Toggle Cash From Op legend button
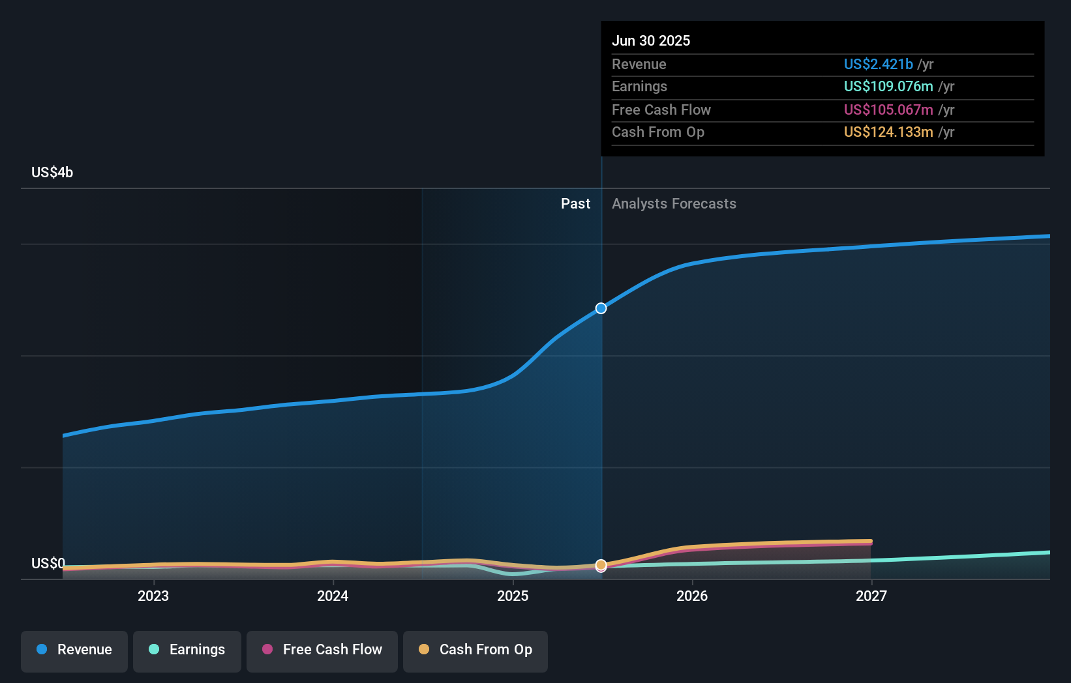The width and height of the screenshot is (1071, 683). [x=475, y=650]
